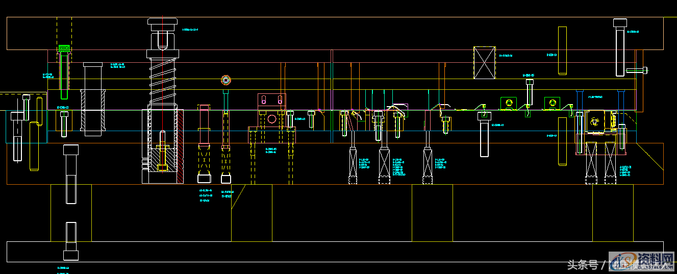
Task: Select the yellow block with circular part
Action: click(595, 121)
